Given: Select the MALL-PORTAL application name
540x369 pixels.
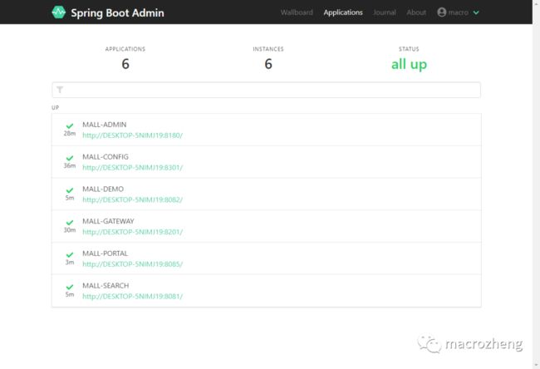Looking at the screenshot, I should coord(105,253).
